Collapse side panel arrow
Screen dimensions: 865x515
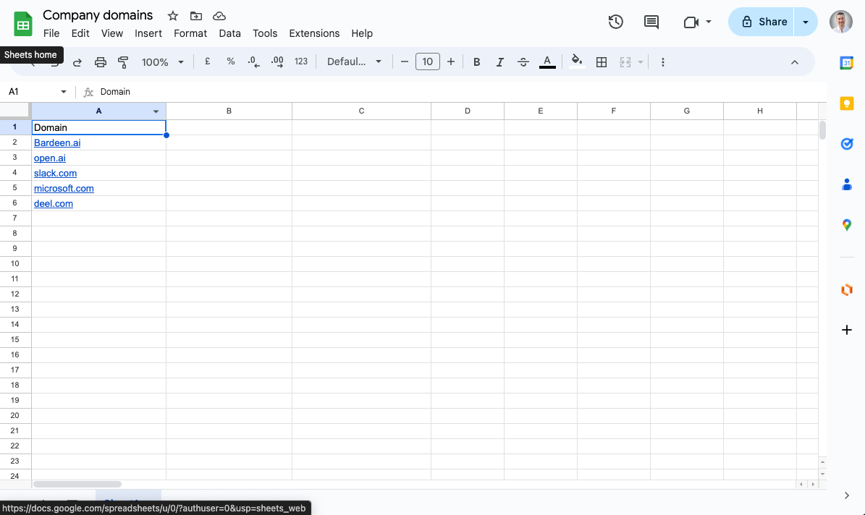click(847, 495)
